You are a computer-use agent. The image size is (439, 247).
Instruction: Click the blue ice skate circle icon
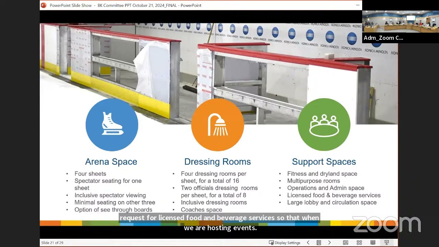click(112, 125)
